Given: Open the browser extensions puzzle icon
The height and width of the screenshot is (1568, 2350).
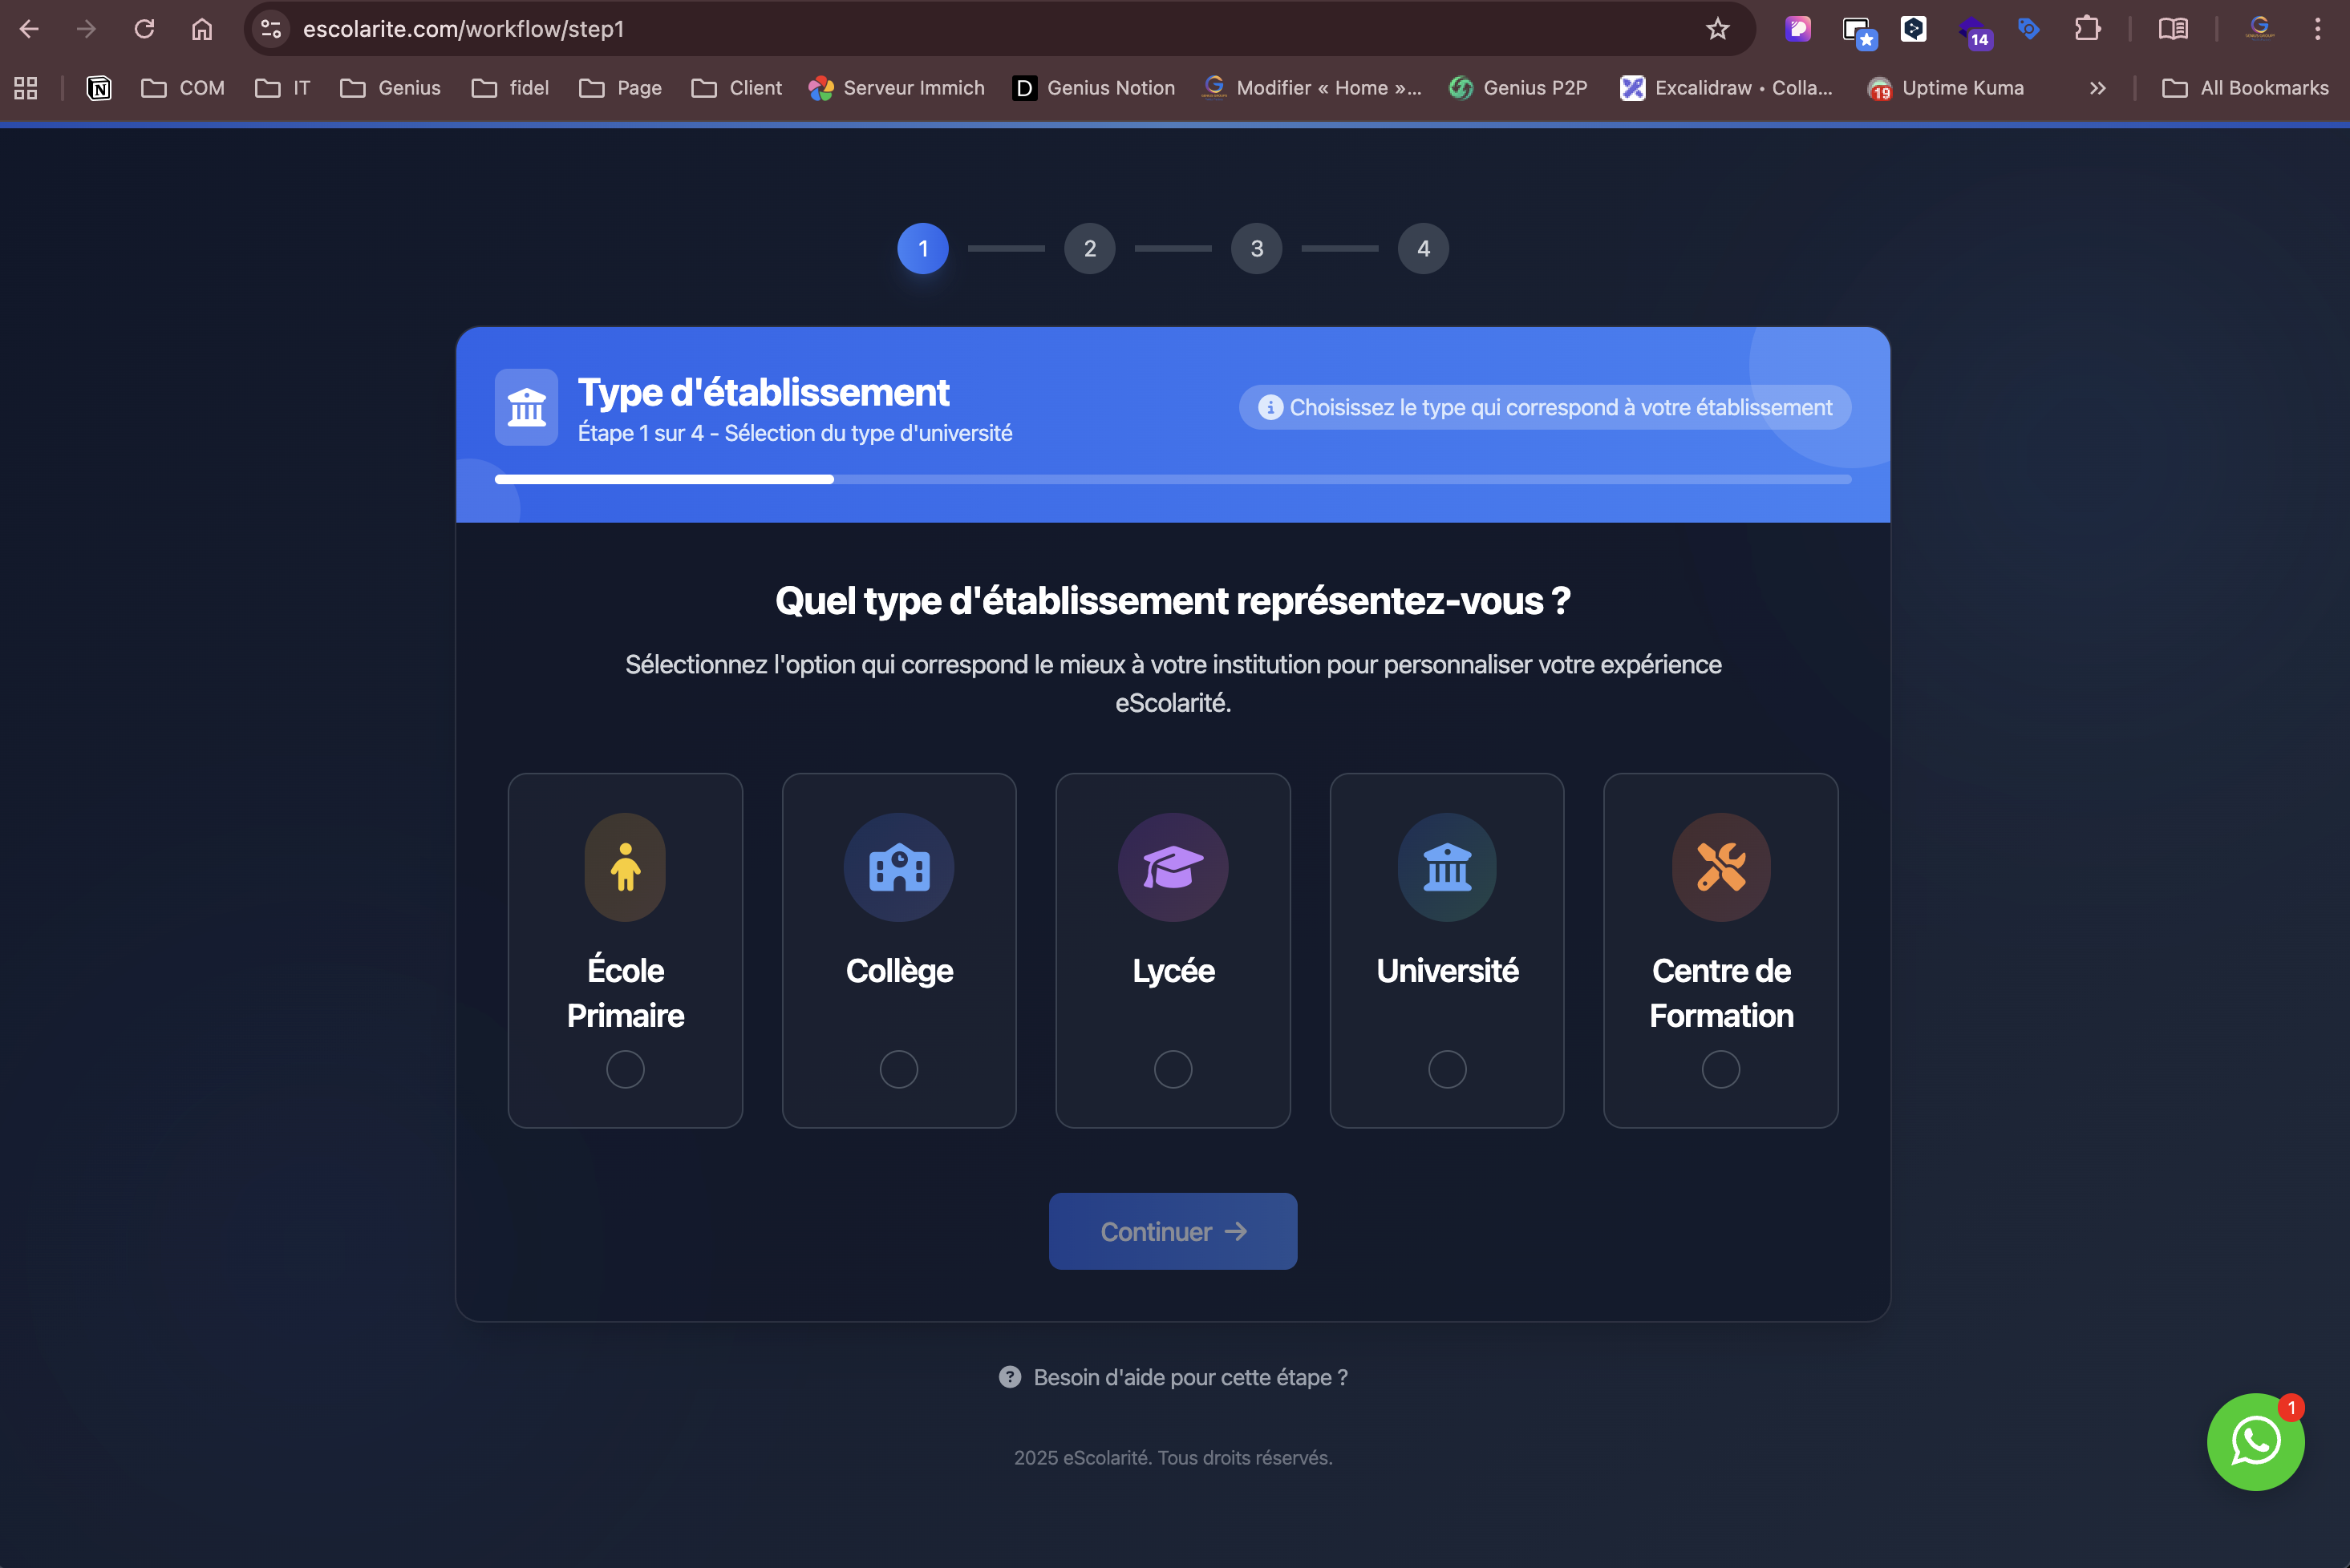Looking at the screenshot, I should [x=2087, y=29].
